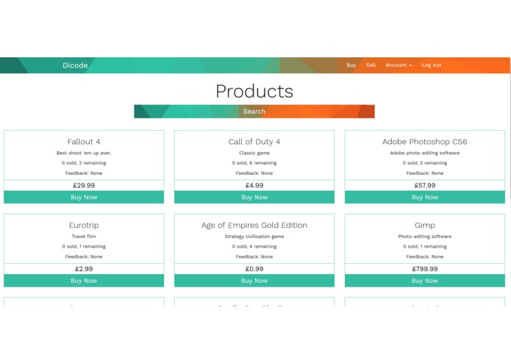Expand the Account dropdown
Viewport: 511px width, 363px height.
pyautogui.click(x=399, y=65)
